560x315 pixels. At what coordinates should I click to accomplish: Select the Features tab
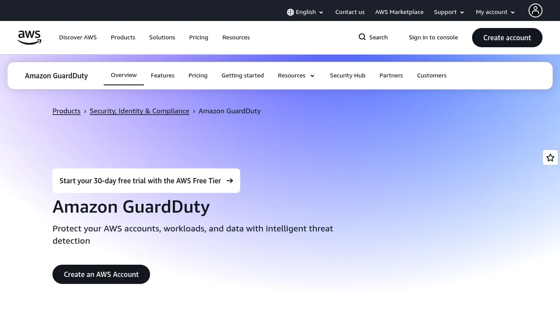click(163, 76)
